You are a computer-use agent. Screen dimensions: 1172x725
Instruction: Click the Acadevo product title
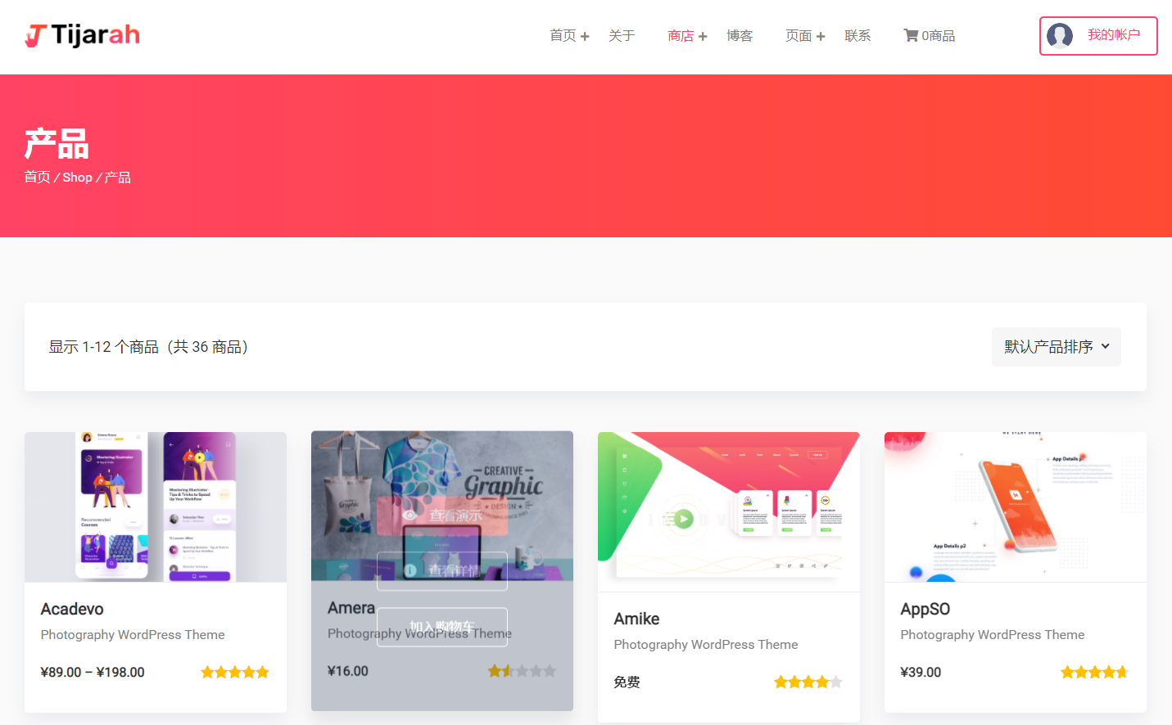[72, 609]
